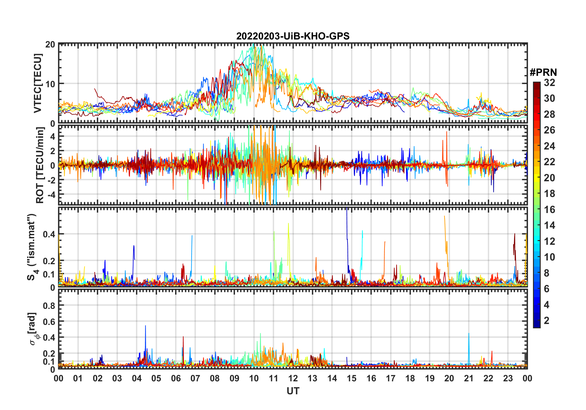The width and height of the screenshot is (586, 410).
Task: Select the VTEC[TECU] y-axis label
Action: tap(38, 83)
